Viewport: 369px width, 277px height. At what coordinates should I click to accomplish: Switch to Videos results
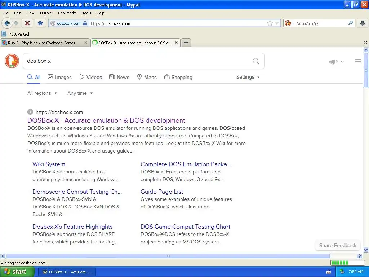point(90,77)
